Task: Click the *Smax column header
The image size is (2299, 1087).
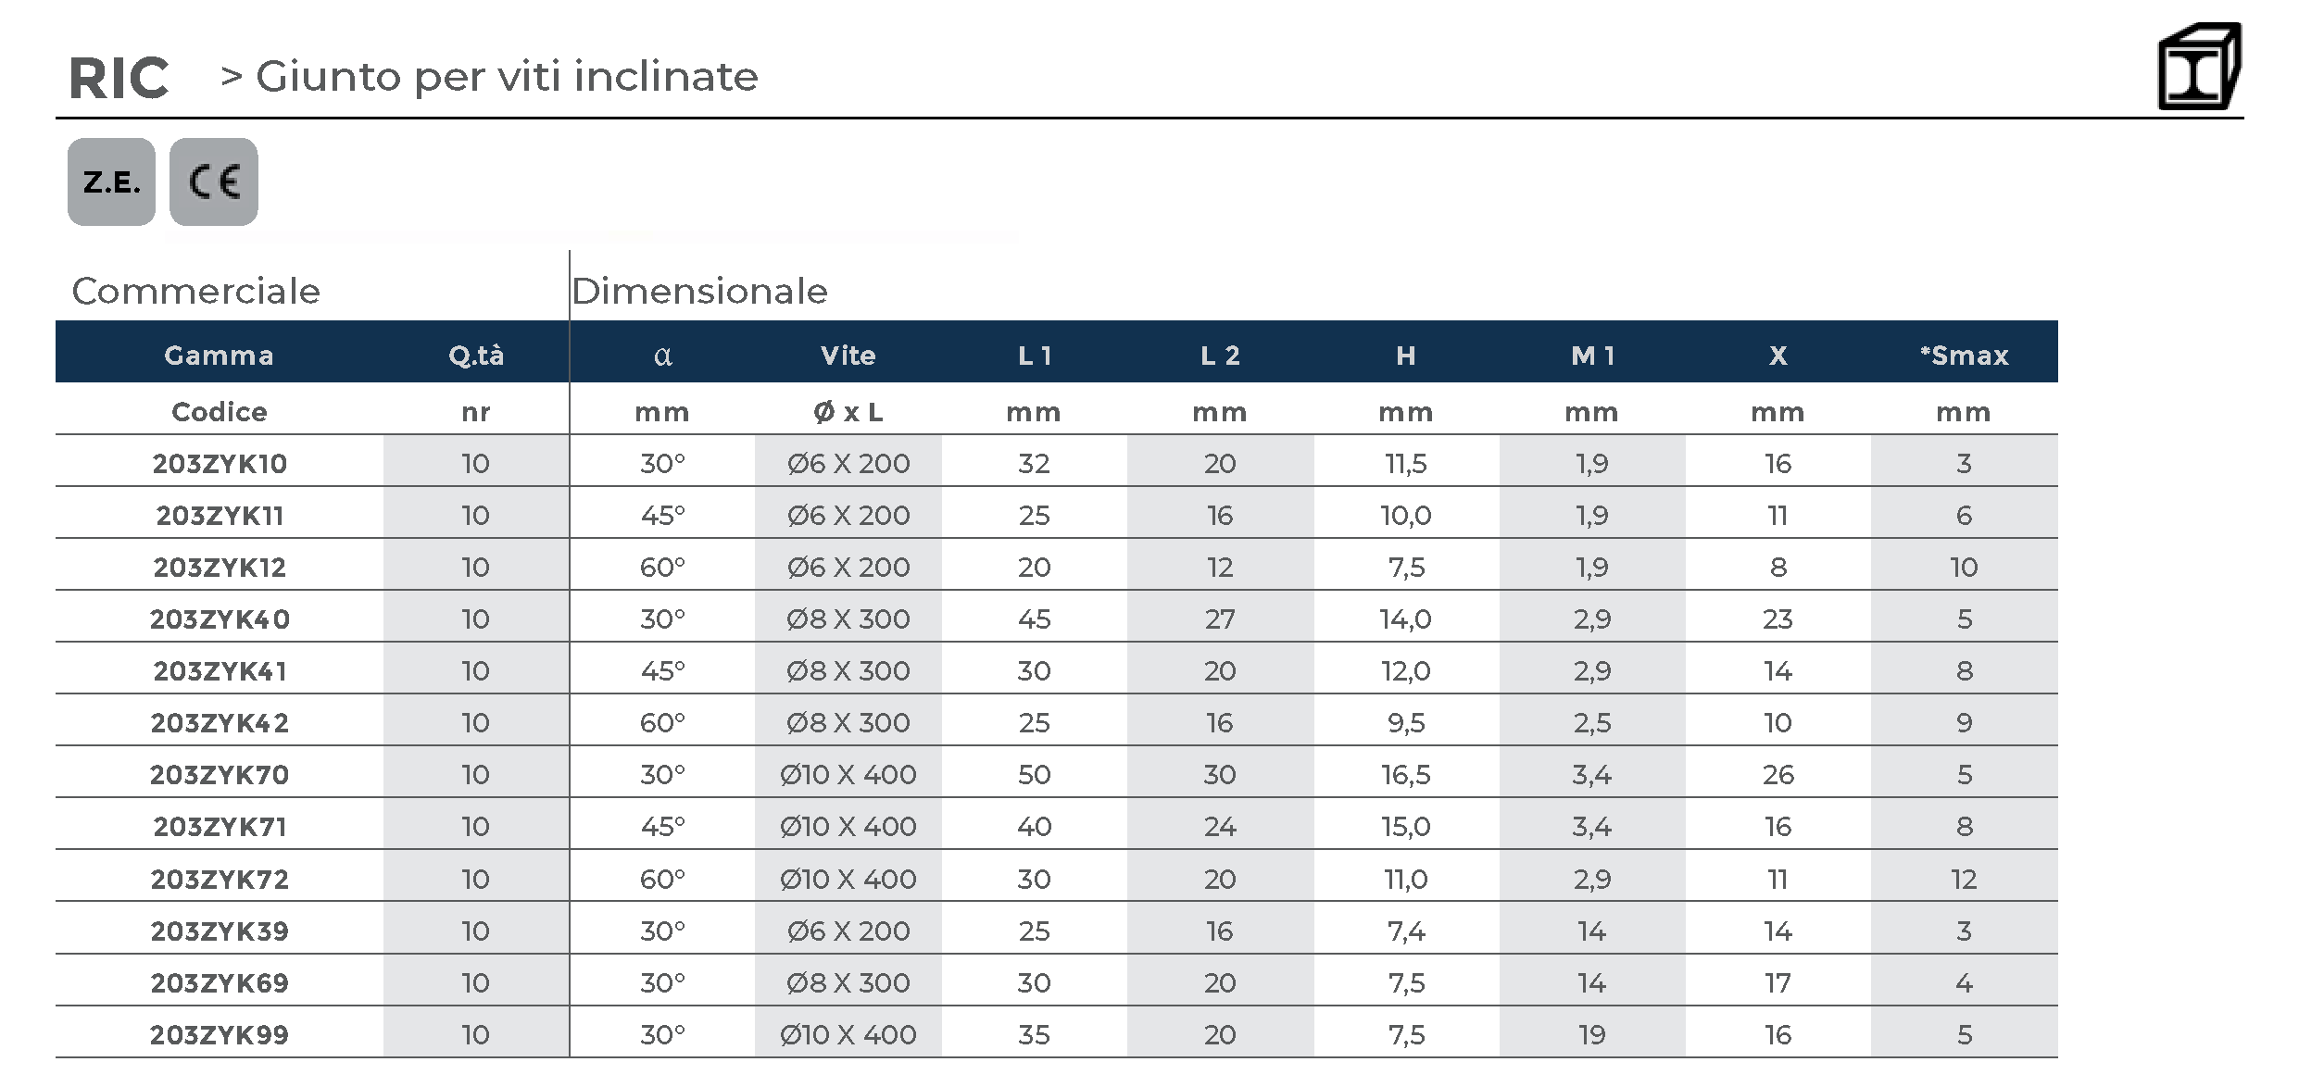Action: click(1964, 356)
